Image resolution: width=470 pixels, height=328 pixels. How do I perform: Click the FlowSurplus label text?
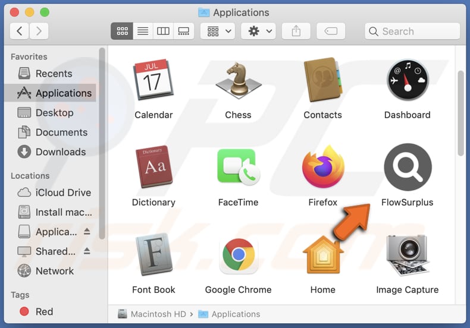point(408,202)
